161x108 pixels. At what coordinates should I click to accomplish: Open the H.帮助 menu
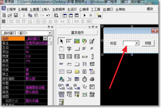[x=120, y=9]
